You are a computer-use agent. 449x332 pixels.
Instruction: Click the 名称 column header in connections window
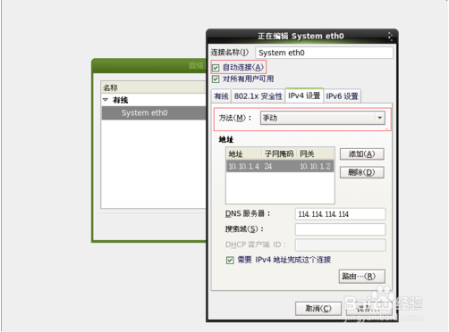coord(154,87)
